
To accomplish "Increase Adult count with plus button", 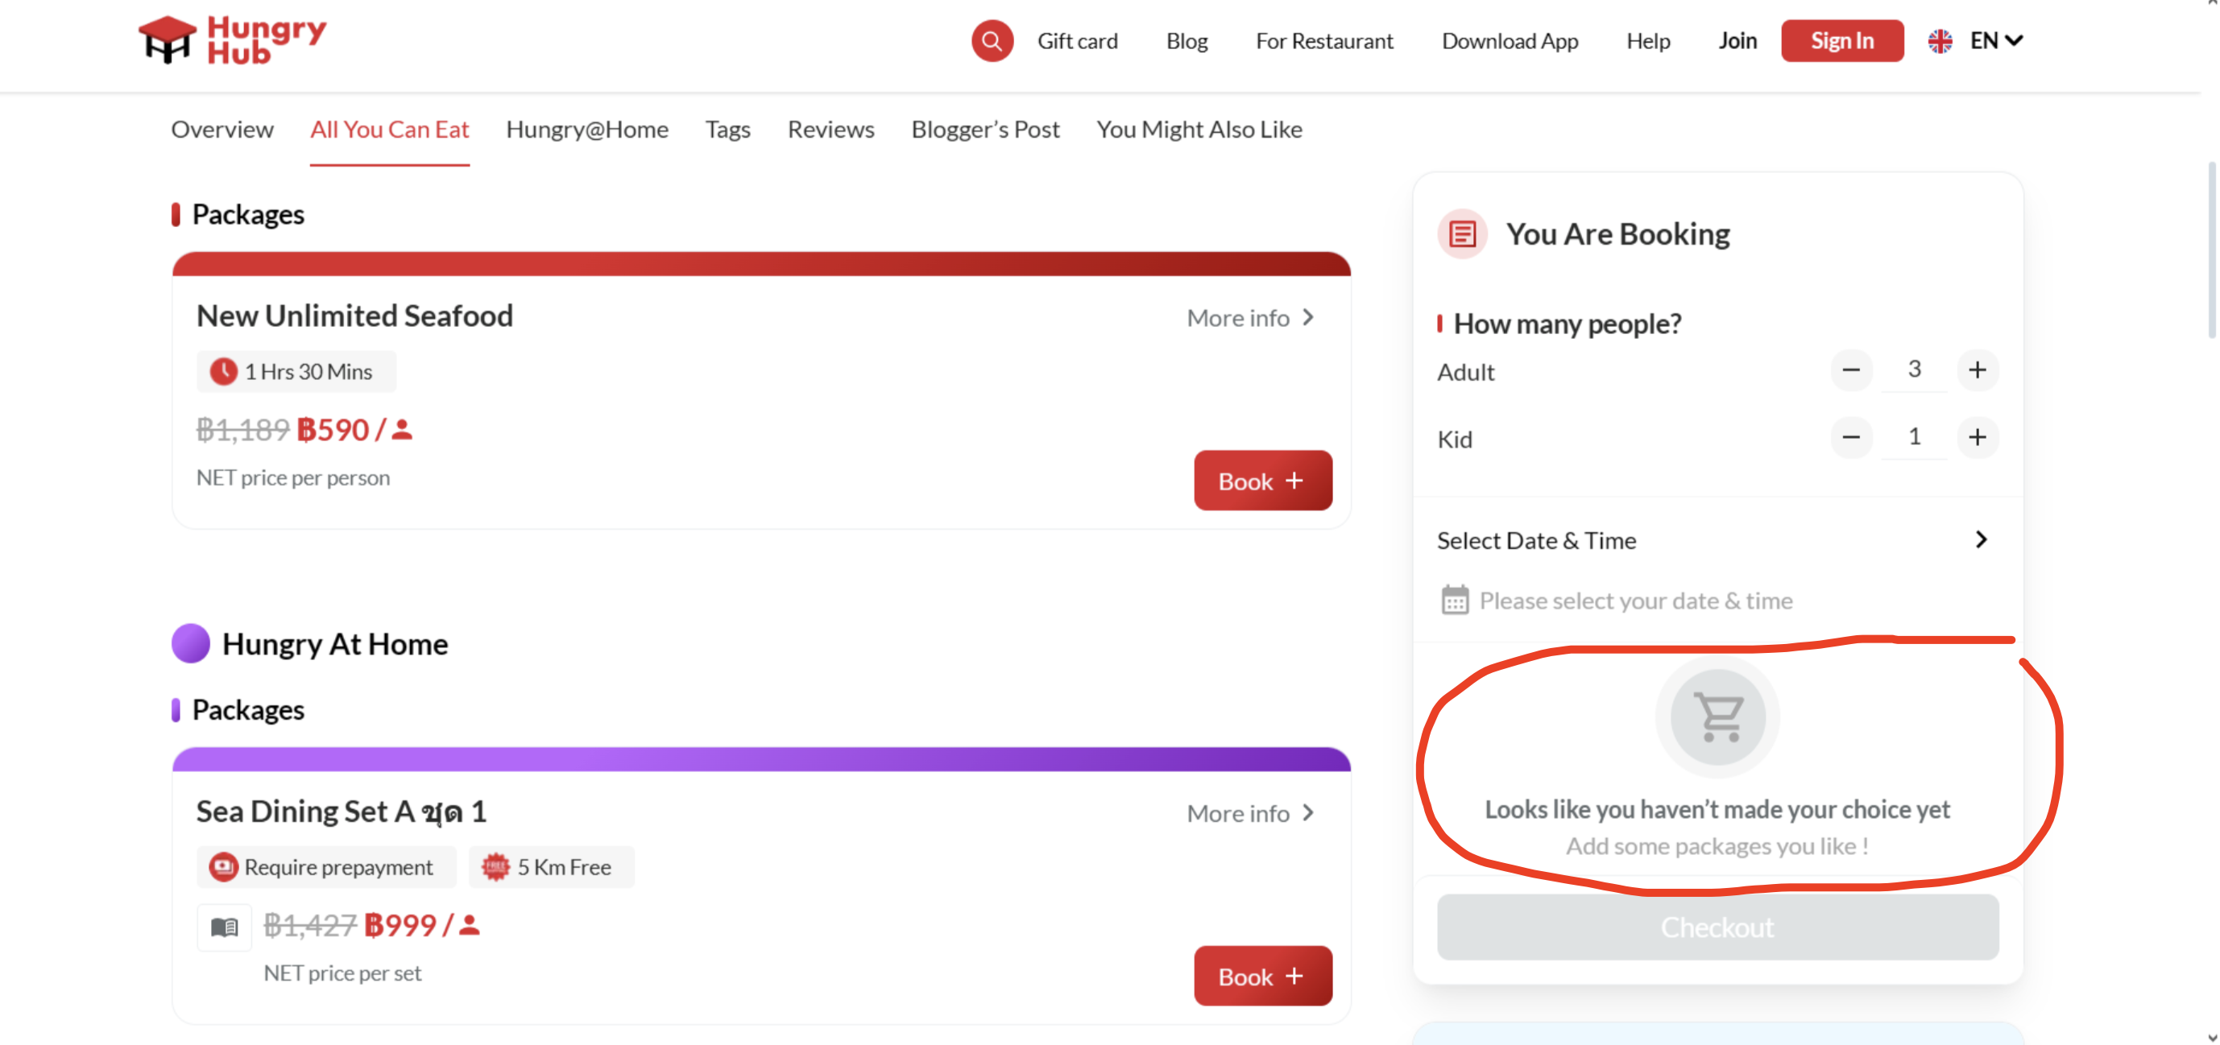I will (x=1977, y=370).
